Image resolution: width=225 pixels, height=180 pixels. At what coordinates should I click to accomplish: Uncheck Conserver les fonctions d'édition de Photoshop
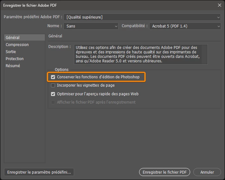tap(53, 77)
